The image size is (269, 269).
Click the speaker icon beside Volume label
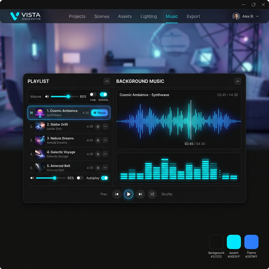pyautogui.click(x=47, y=97)
